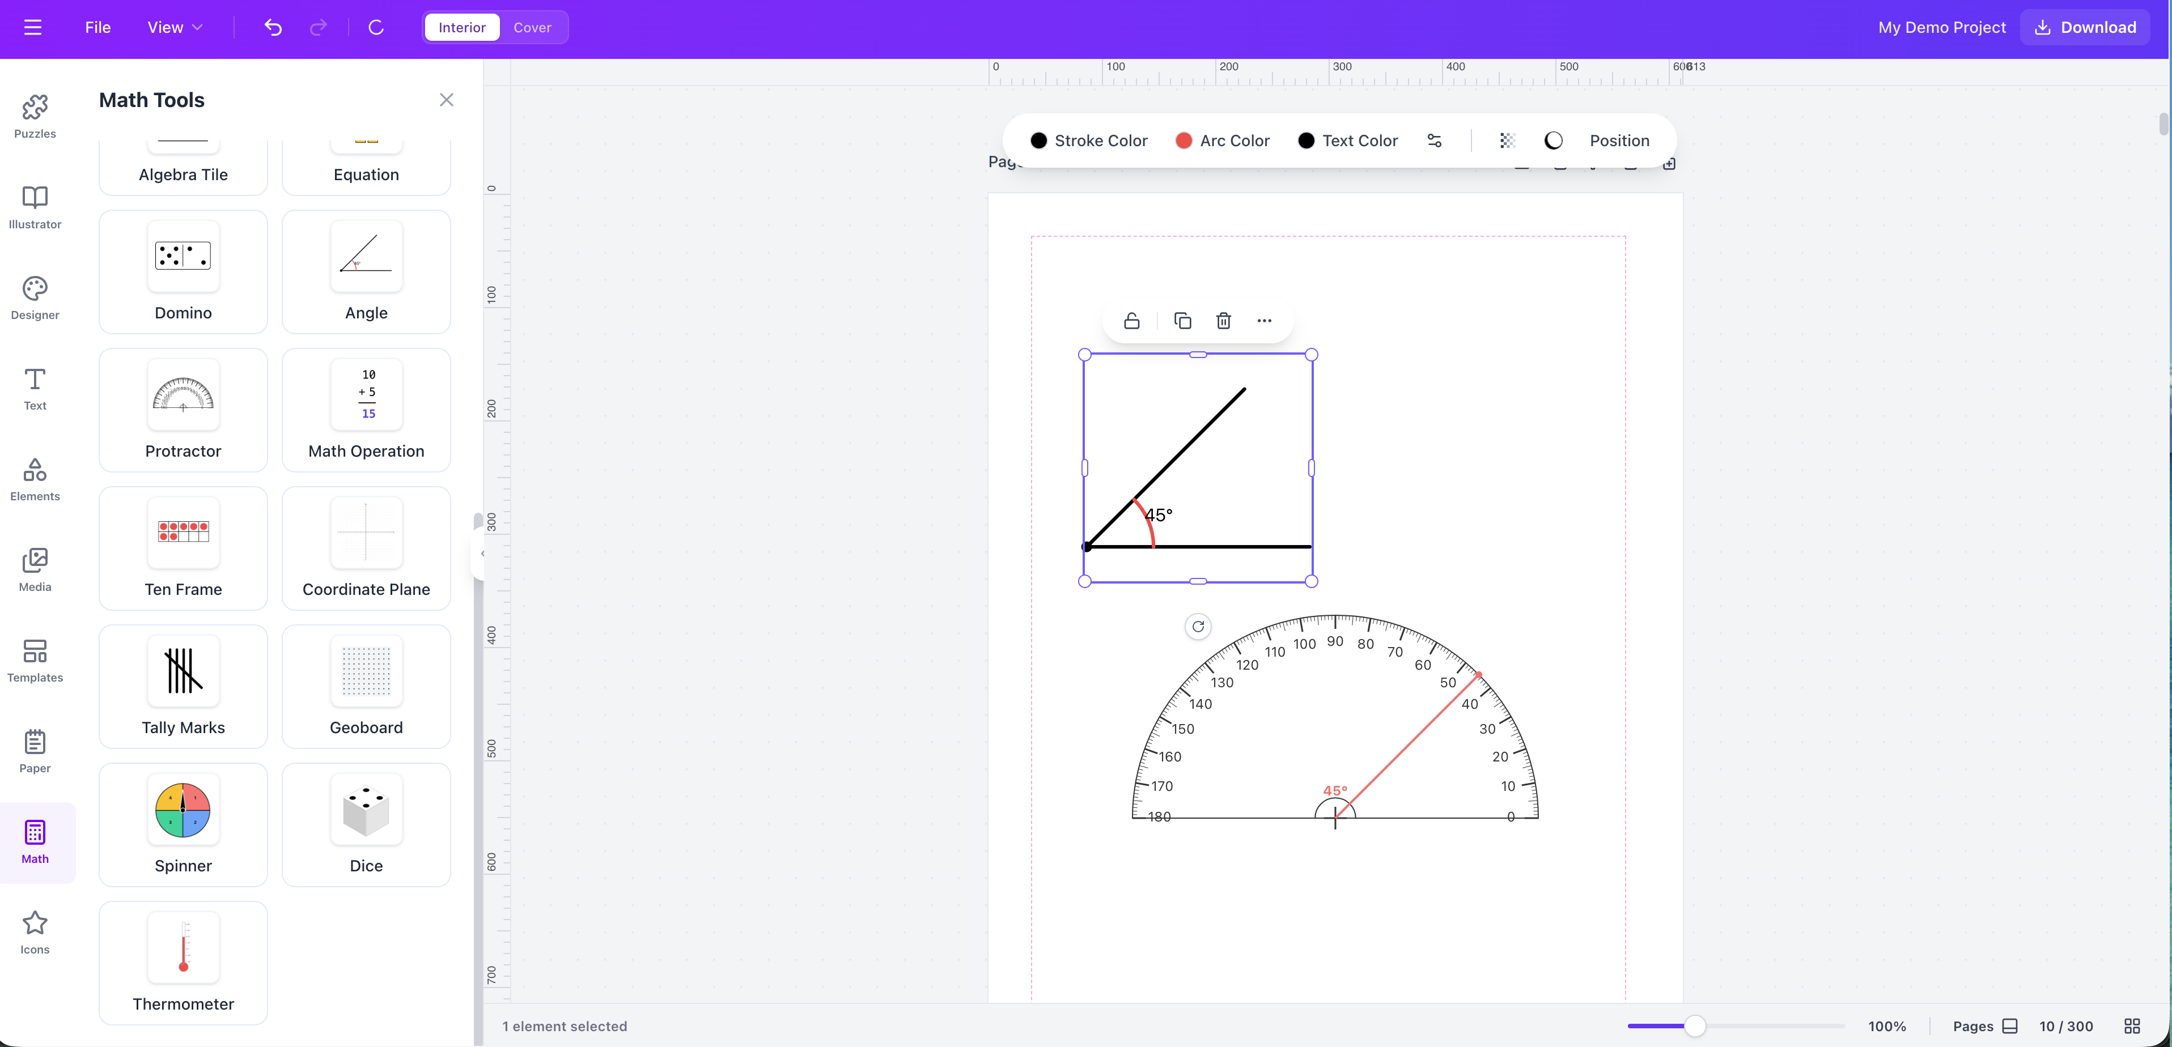The width and height of the screenshot is (2172, 1047).
Task: Open angle adjustment settings with sliders icon
Action: 1434,140
